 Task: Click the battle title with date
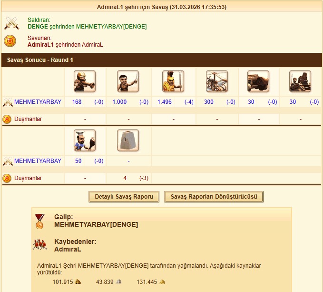162,7
